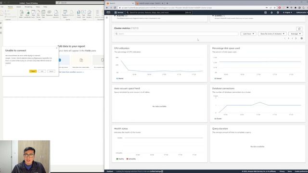This screenshot has width=308, height=173.
Task: Select Insert tab in Power BI ribbon
Action: [19, 7]
